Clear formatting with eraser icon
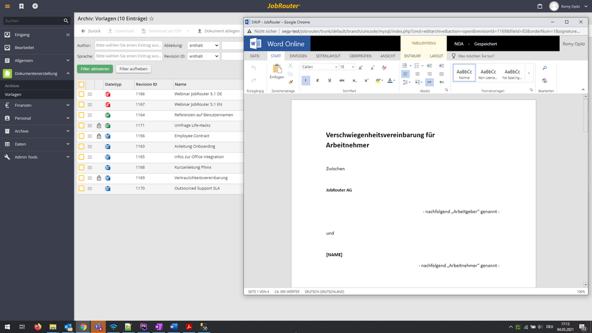The image size is (592, 333). (x=384, y=67)
